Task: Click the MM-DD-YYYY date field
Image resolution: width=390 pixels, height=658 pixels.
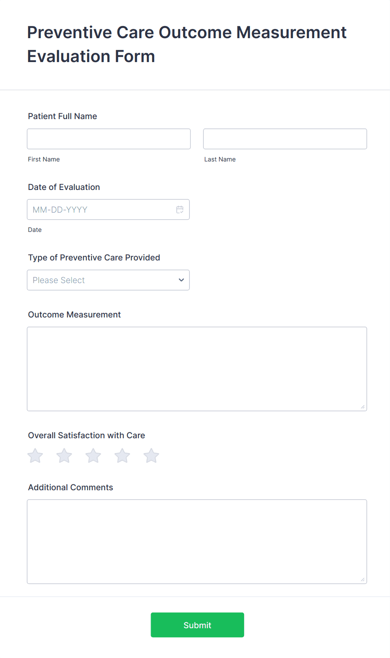Action: point(108,210)
